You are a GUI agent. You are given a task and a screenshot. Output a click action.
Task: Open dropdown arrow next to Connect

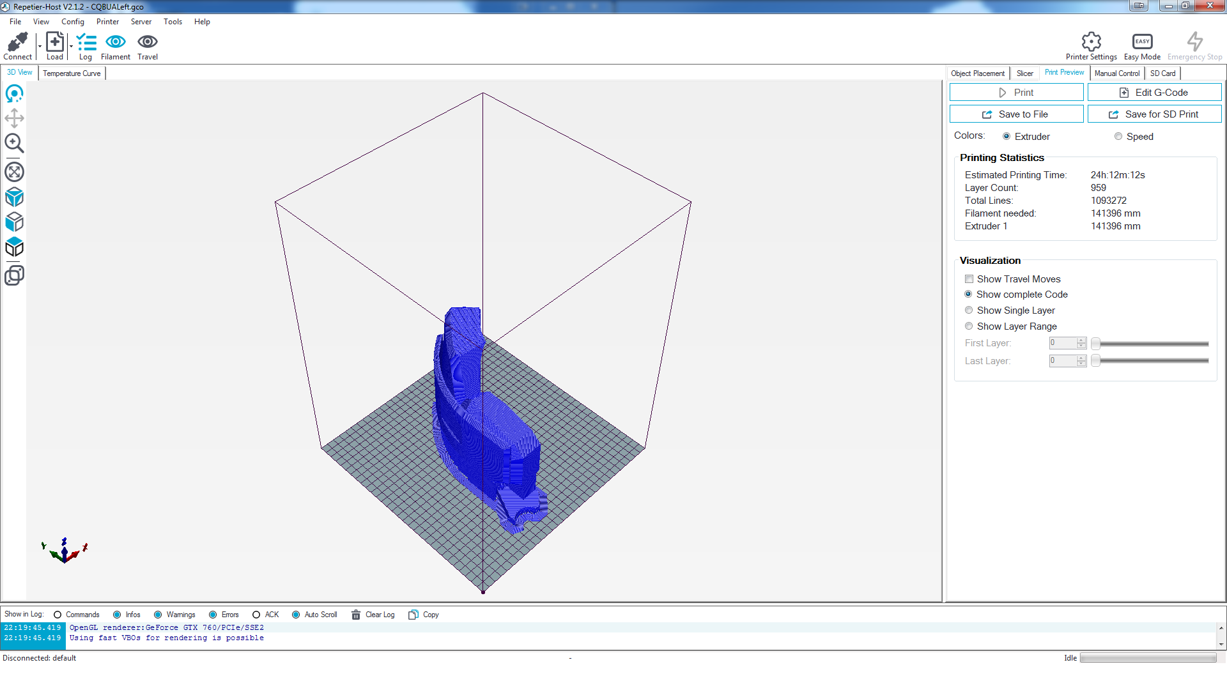click(x=40, y=46)
